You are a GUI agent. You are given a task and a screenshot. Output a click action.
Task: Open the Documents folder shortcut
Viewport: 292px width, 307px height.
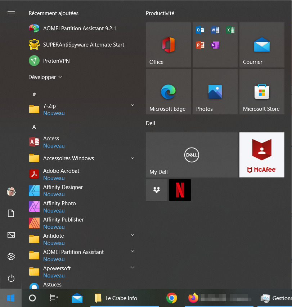(x=11, y=213)
